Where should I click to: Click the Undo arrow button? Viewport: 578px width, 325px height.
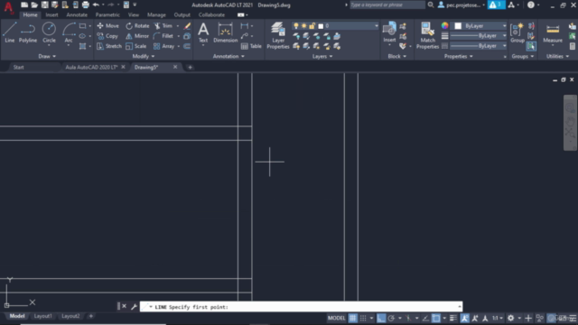tap(96, 5)
